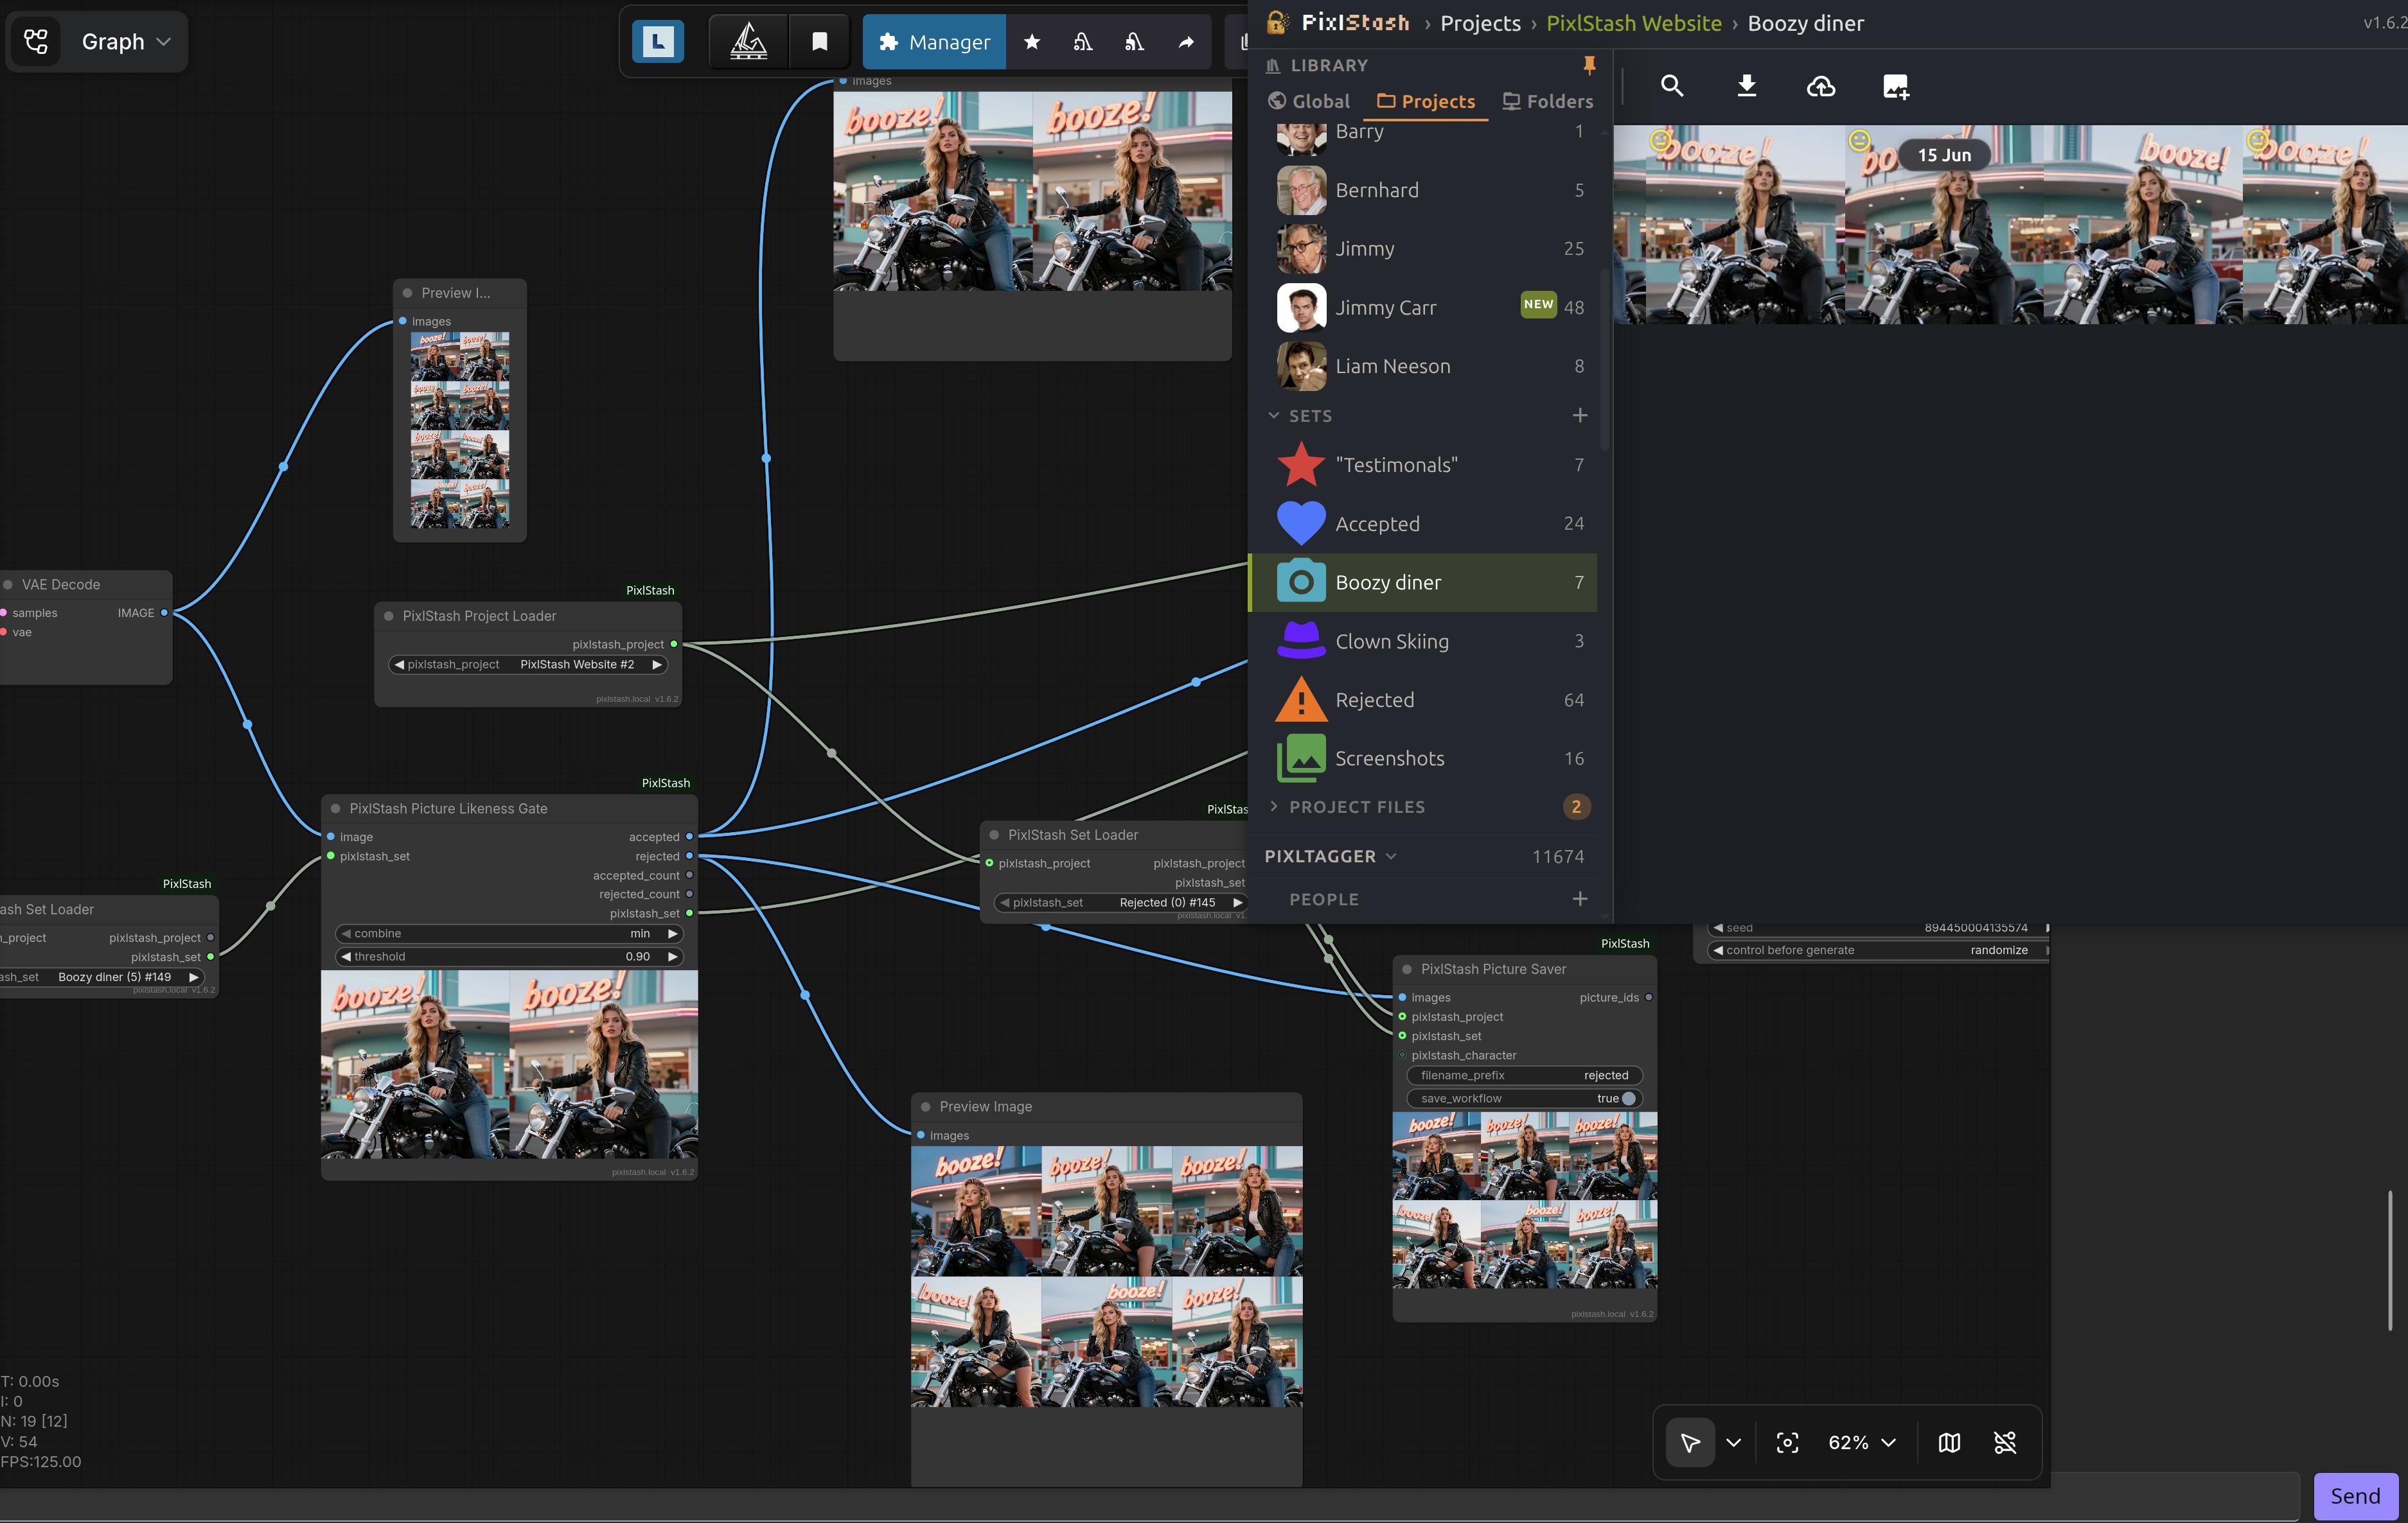The image size is (2408, 1523).
Task: Advance pixlstash_project selector to next project
Action: pos(657,665)
